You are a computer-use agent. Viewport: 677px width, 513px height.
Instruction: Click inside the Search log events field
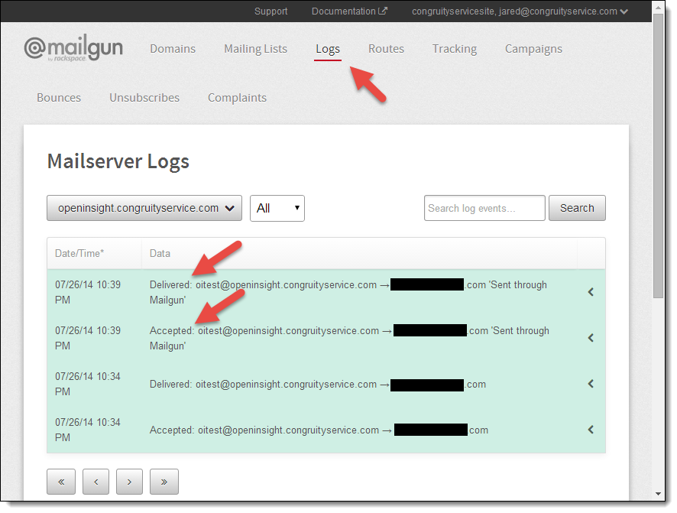pyautogui.click(x=484, y=207)
